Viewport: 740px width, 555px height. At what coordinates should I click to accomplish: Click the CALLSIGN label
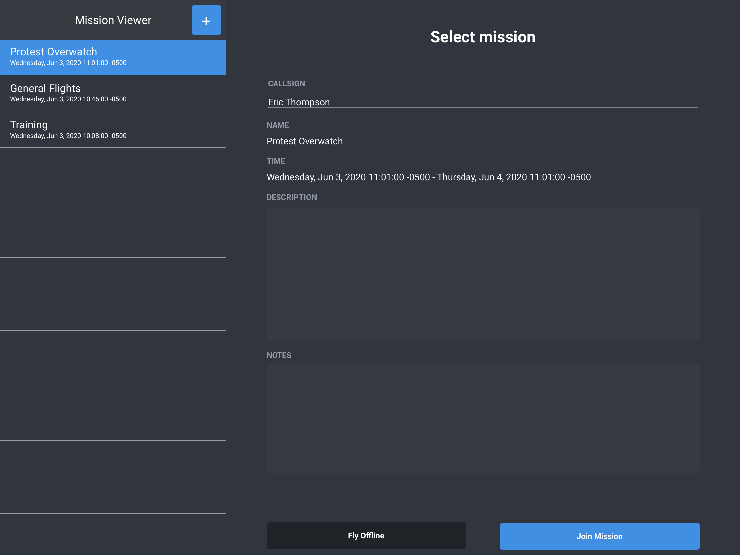[x=286, y=83]
